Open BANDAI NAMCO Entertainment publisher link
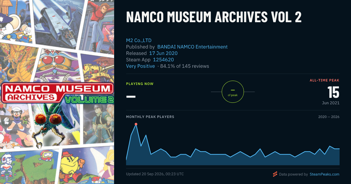This screenshot has width=351, height=184. click(192, 47)
